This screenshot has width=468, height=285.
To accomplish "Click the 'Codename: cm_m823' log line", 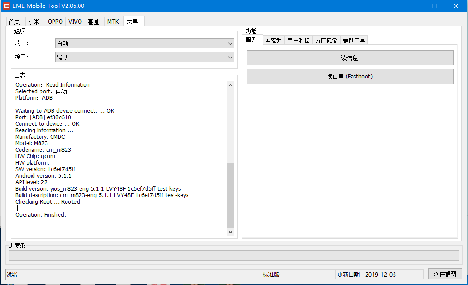I will [x=43, y=150].
